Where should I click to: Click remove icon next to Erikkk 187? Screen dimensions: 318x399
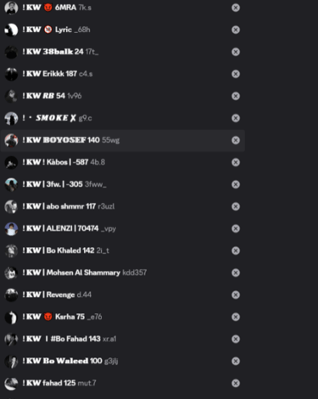tap(236, 74)
